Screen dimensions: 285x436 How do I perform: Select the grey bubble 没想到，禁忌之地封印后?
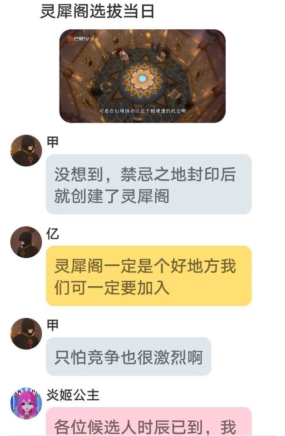click(x=149, y=184)
